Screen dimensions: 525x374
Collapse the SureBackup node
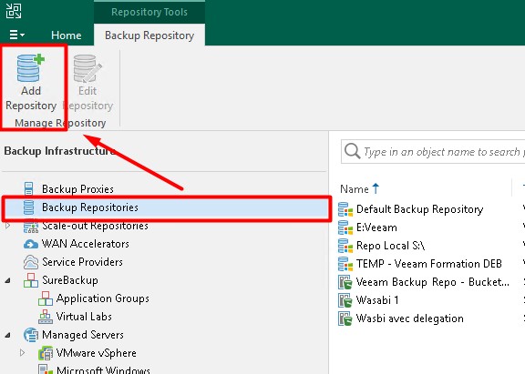(x=7, y=281)
